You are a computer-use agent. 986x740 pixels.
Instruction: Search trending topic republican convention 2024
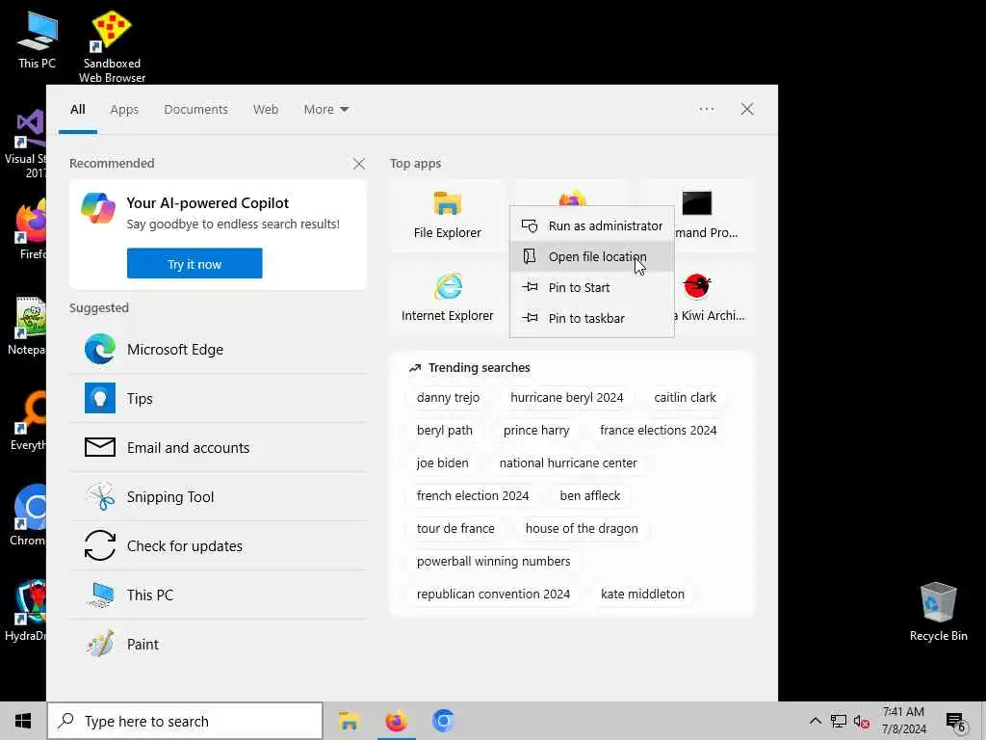tap(493, 594)
